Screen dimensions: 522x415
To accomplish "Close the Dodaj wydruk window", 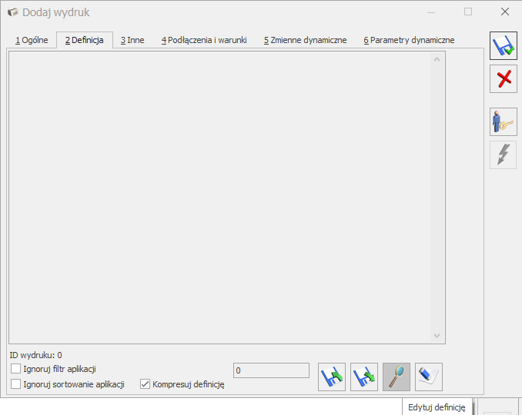I will 505,12.
